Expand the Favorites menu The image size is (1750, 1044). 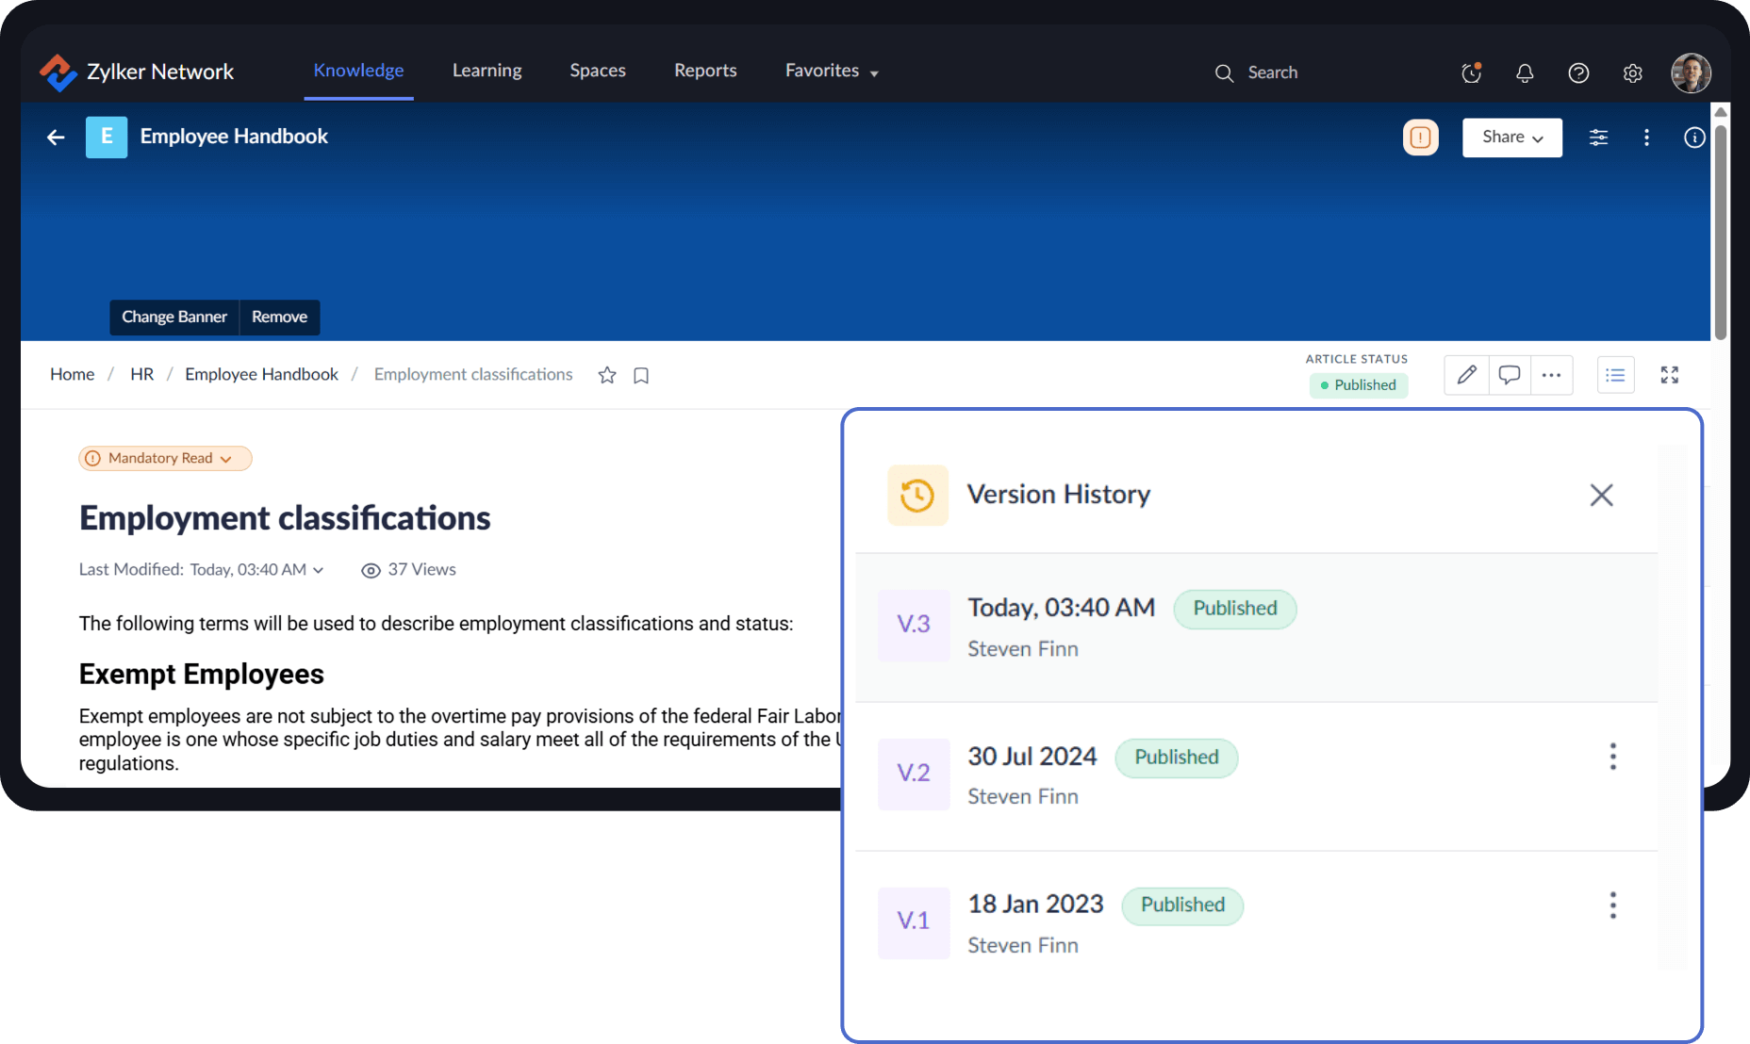click(x=832, y=71)
